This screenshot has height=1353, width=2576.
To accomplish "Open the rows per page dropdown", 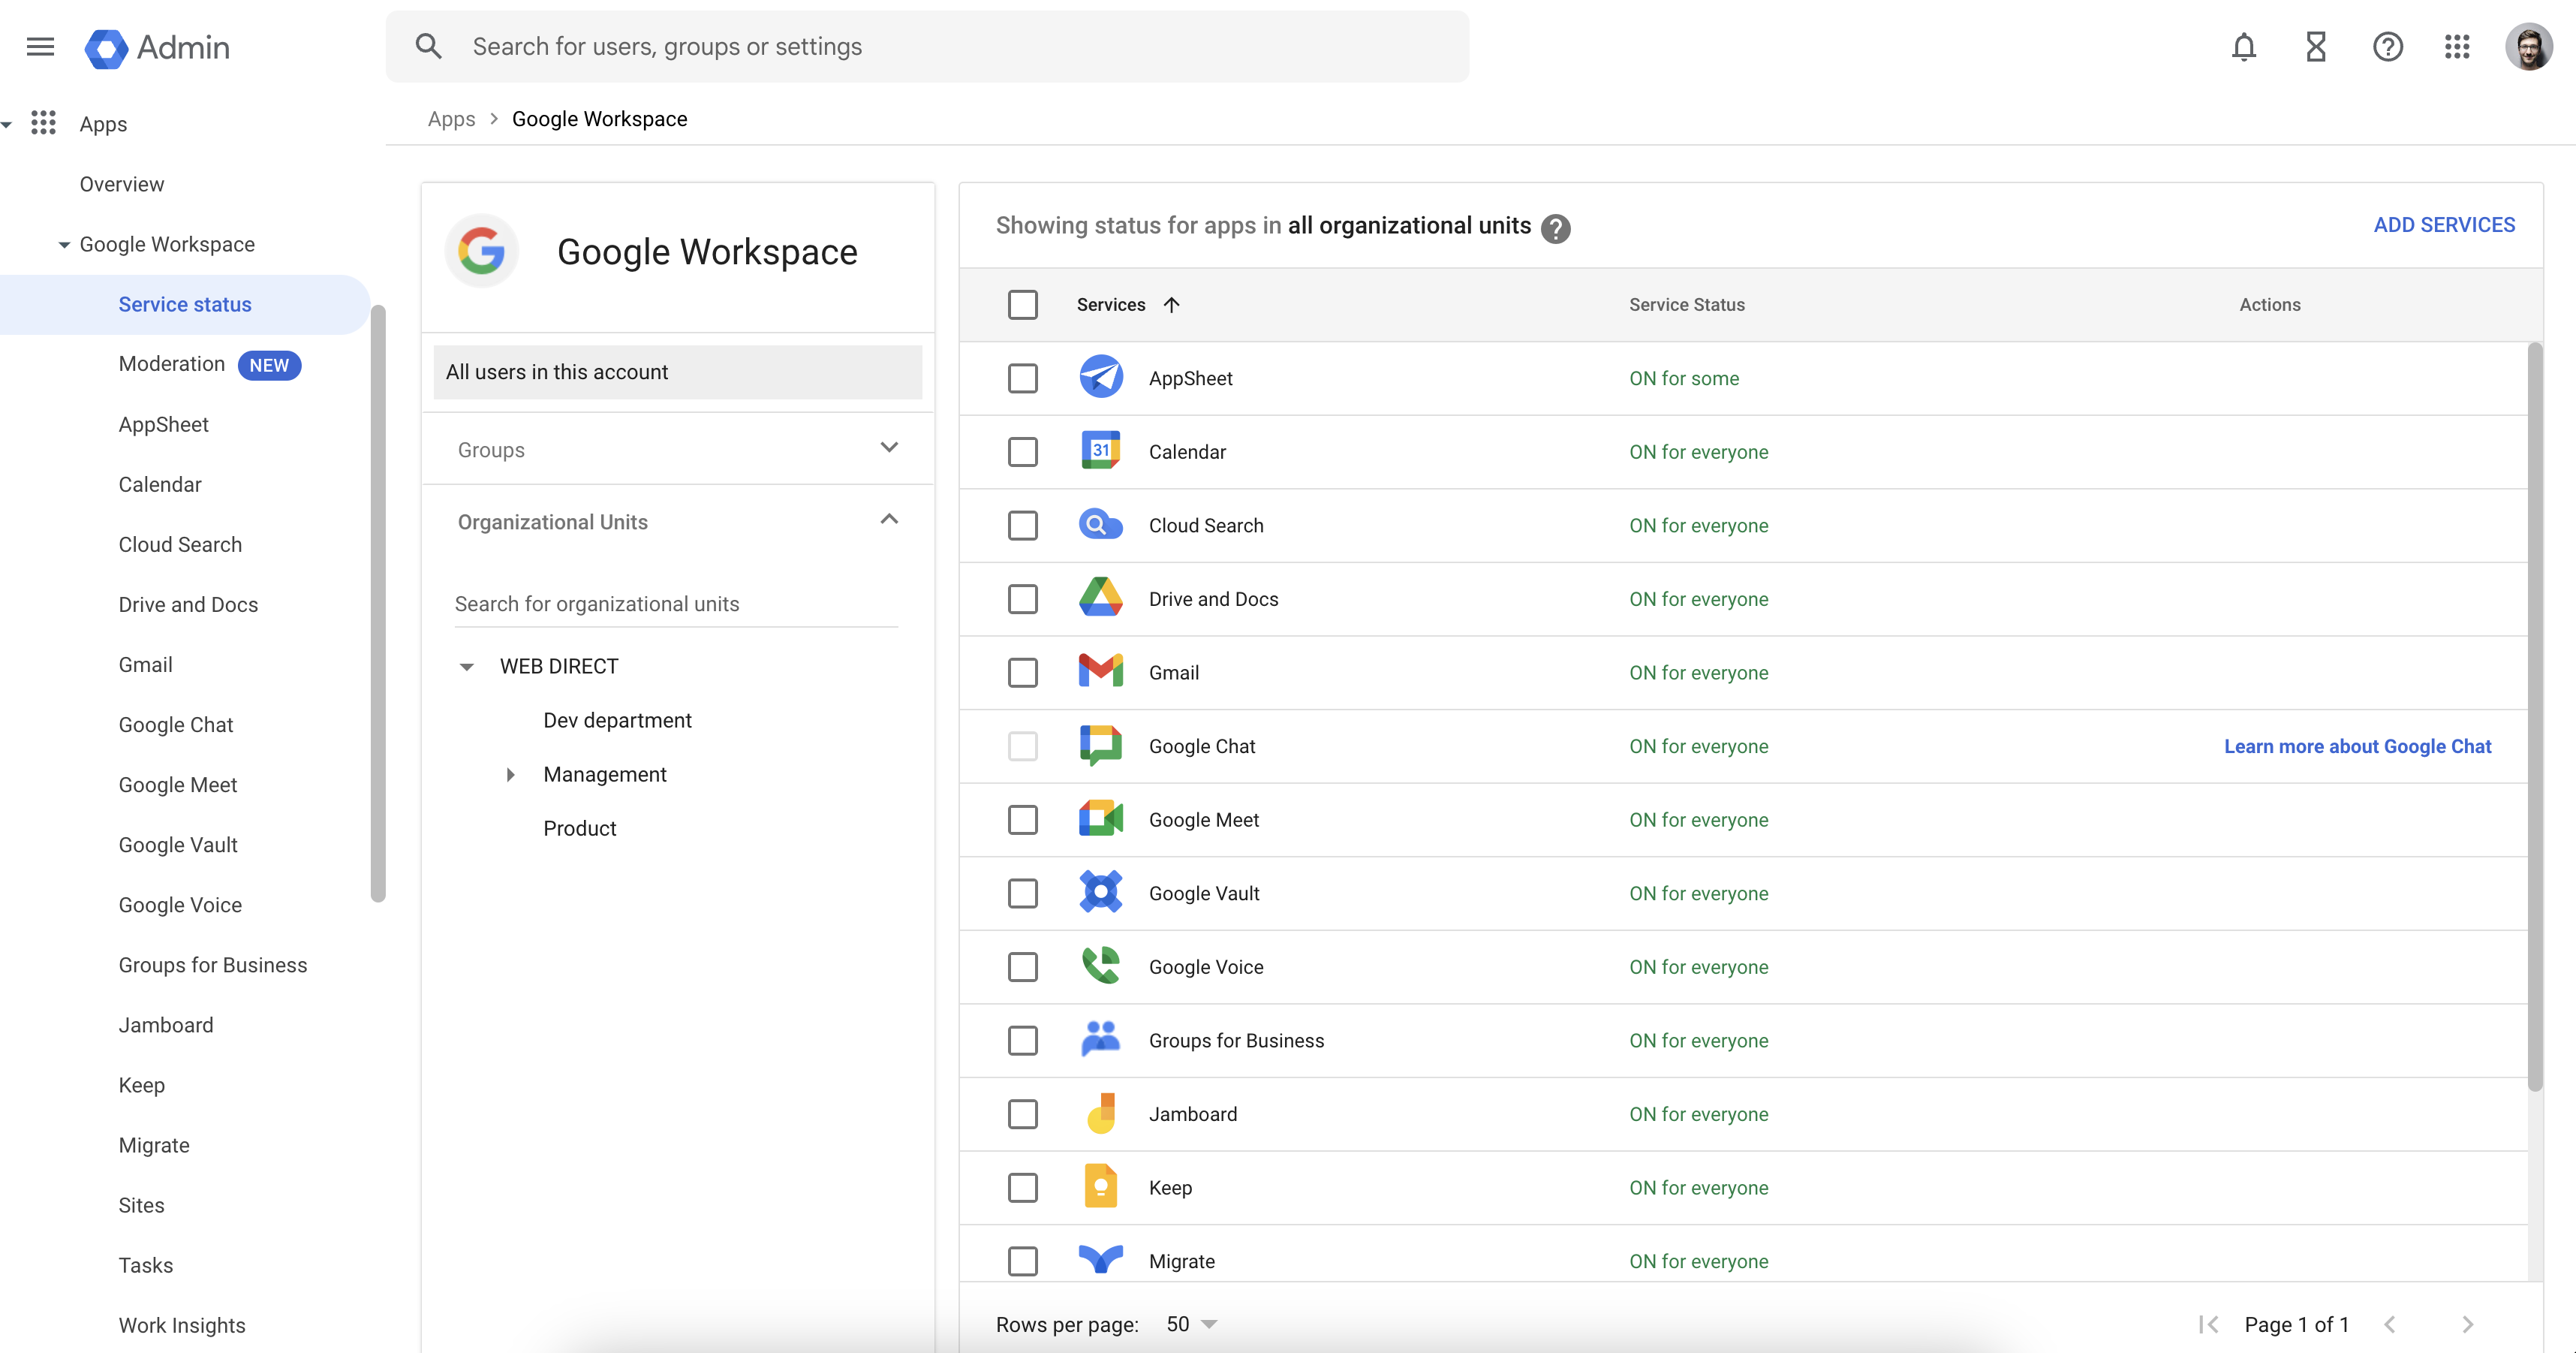I will pyautogui.click(x=1191, y=1324).
